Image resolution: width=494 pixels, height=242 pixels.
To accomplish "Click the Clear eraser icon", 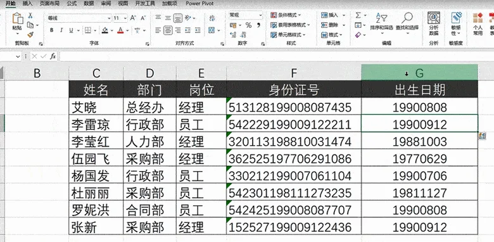I will click(358, 35).
